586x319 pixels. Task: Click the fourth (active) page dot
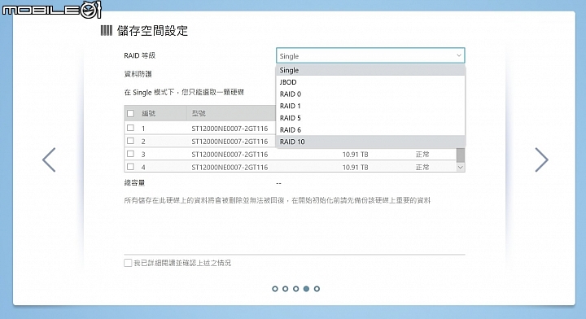[x=307, y=289]
